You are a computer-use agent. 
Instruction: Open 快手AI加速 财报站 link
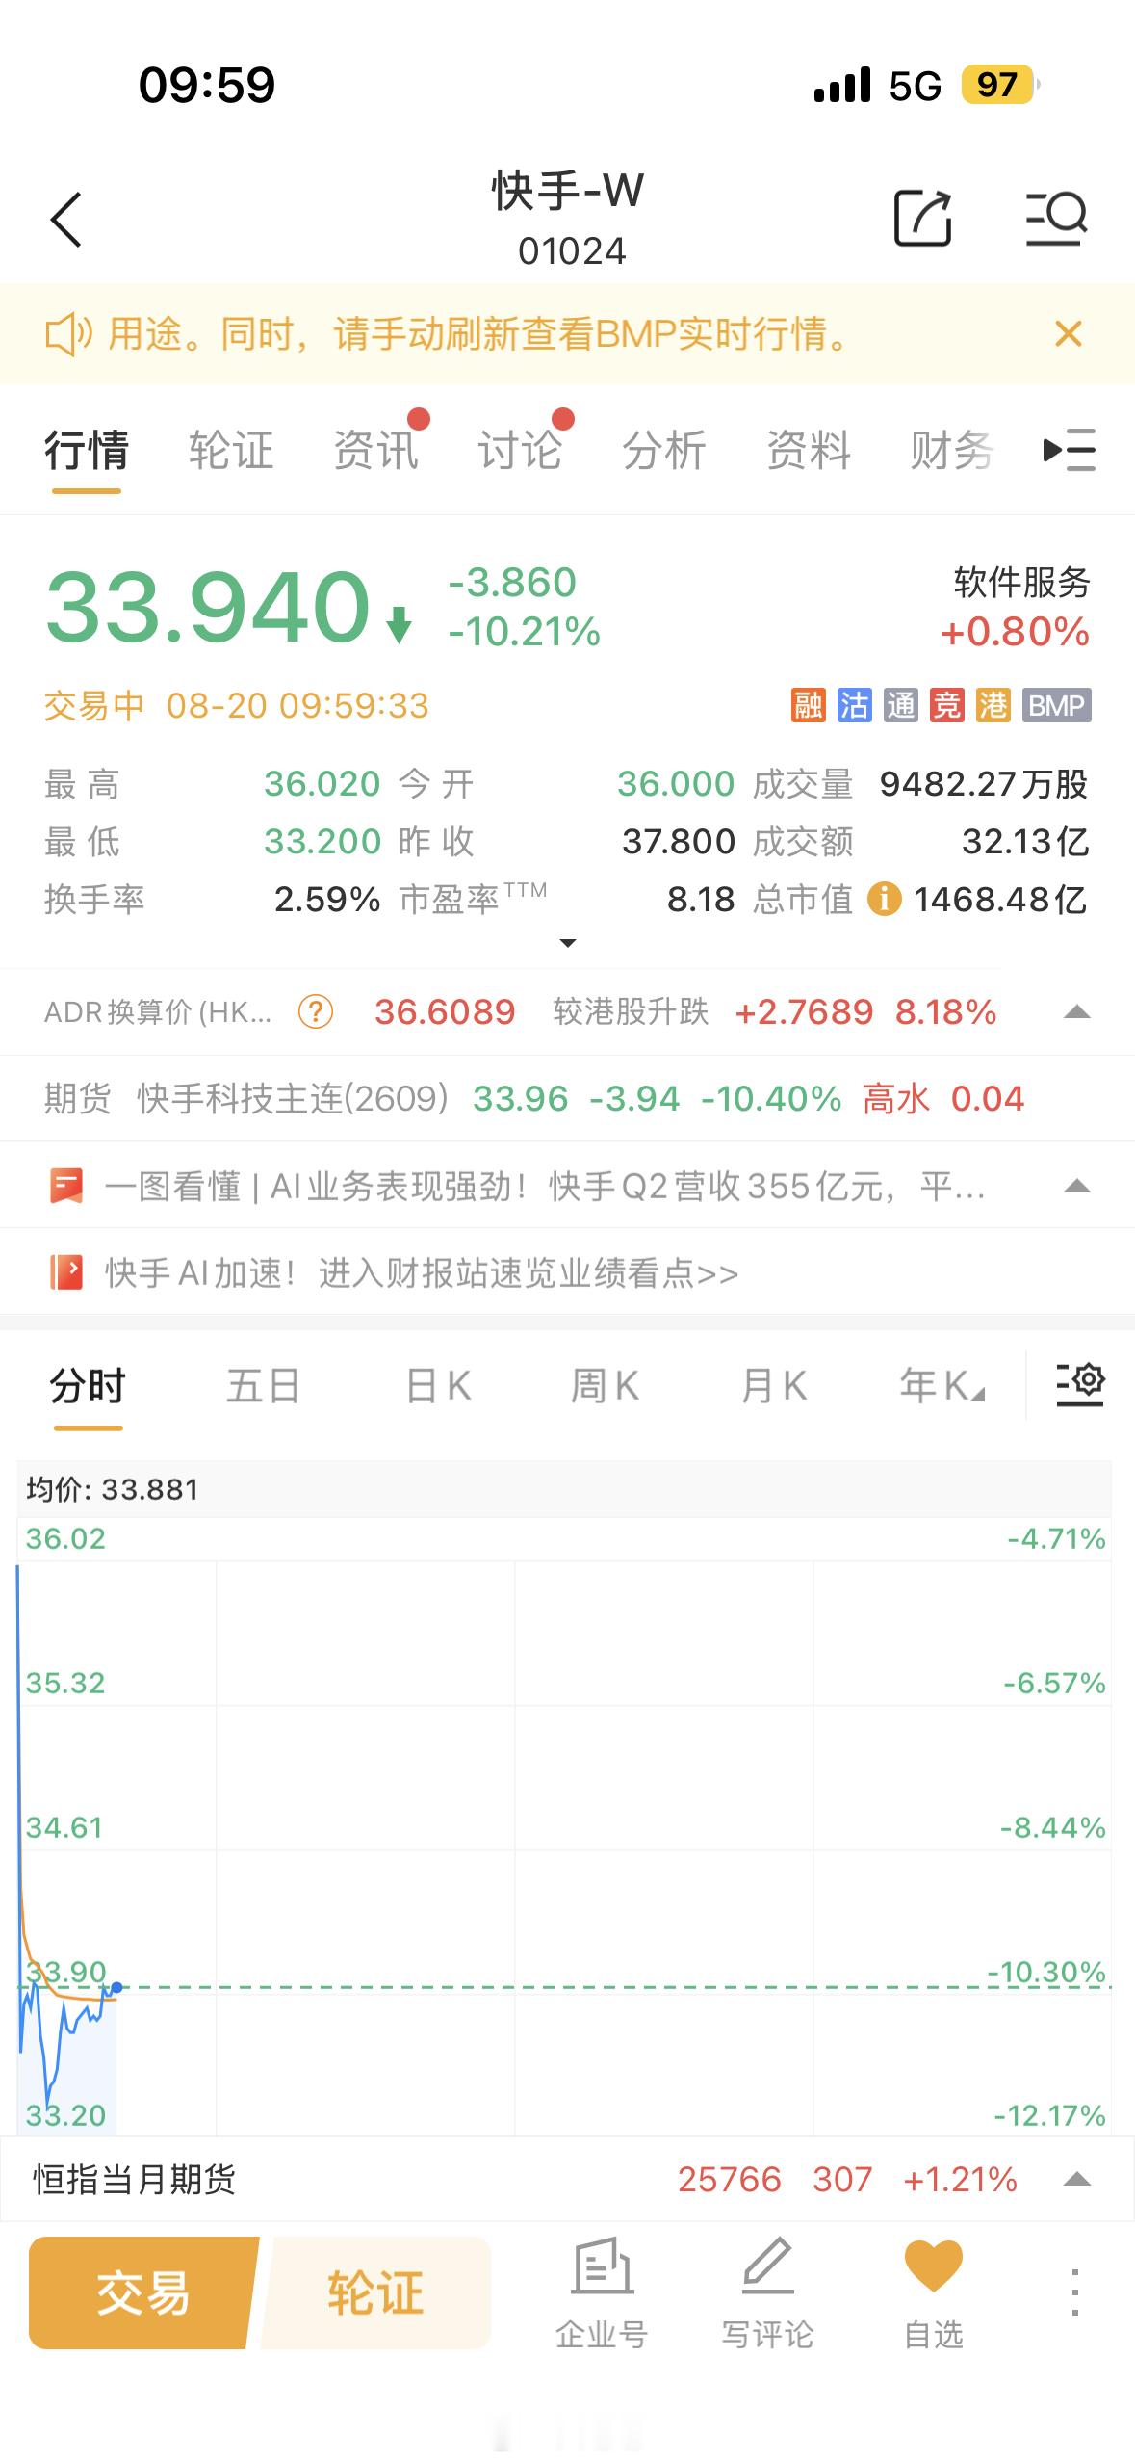coord(422,1273)
